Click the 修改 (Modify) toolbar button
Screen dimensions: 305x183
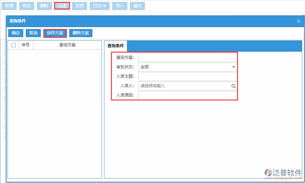27,6
